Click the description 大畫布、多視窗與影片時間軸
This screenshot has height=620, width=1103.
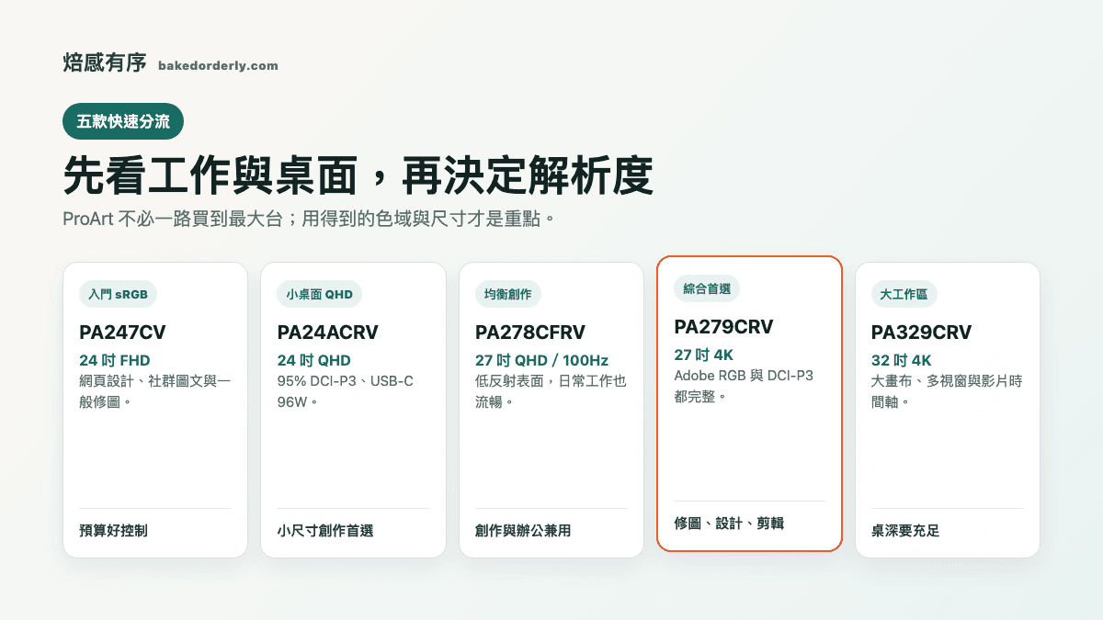[x=947, y=390]
